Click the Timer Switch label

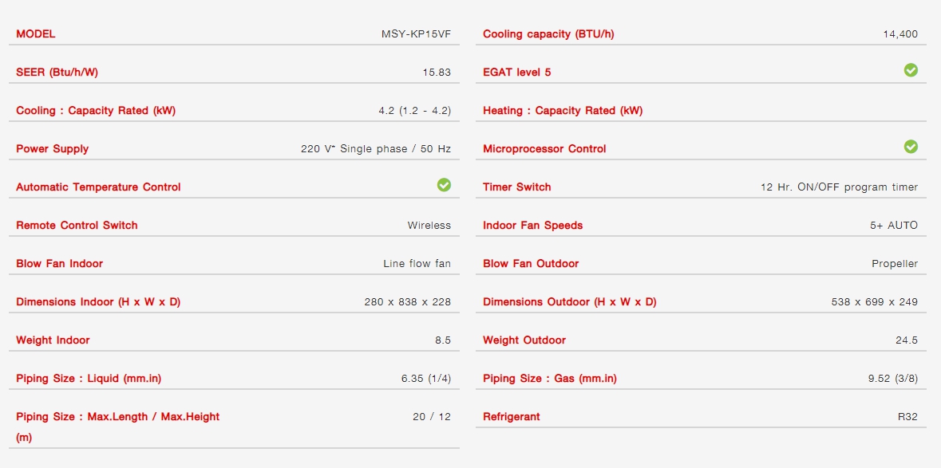click(516, 187)
